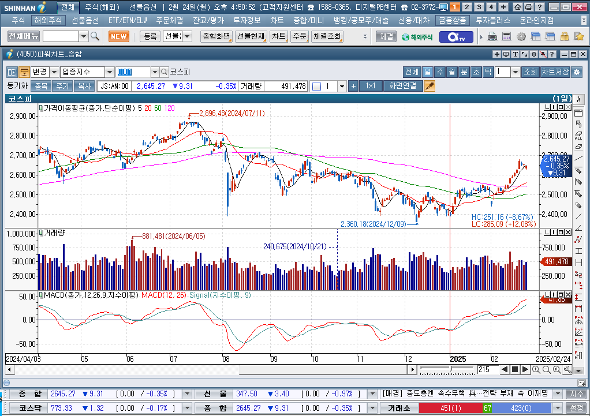
Task: Select the 초 second period toggle
Action: (x=476, y=72)
